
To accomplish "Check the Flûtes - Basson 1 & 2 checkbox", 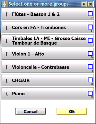I will coord(90,14).
